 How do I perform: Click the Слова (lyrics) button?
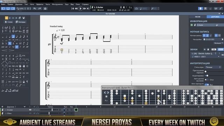(x=8, y=22)
